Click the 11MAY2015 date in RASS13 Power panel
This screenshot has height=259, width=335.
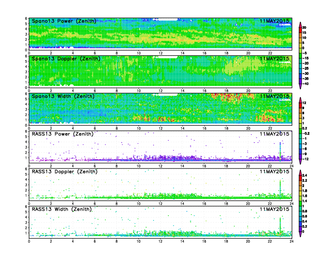coord(275,134)
